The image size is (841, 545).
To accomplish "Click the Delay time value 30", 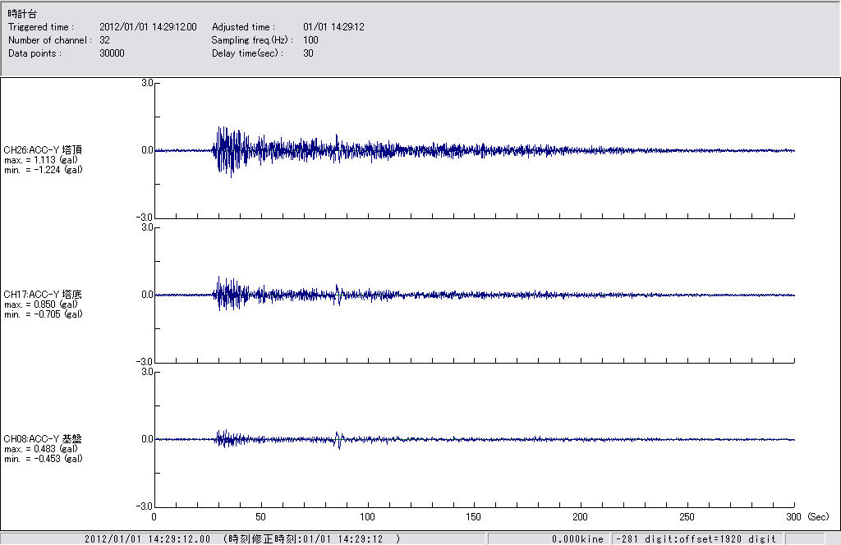I will [x=308, y=53].
